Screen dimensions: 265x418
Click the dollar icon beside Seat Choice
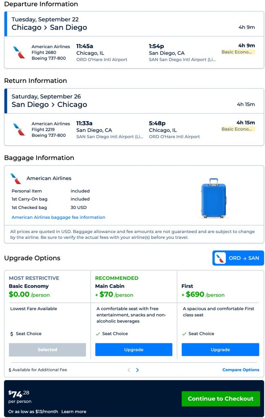coord(12,334)
